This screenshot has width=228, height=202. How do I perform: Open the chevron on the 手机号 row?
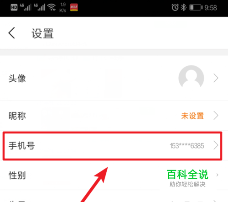pyautogui.click(x=216, y=145)
